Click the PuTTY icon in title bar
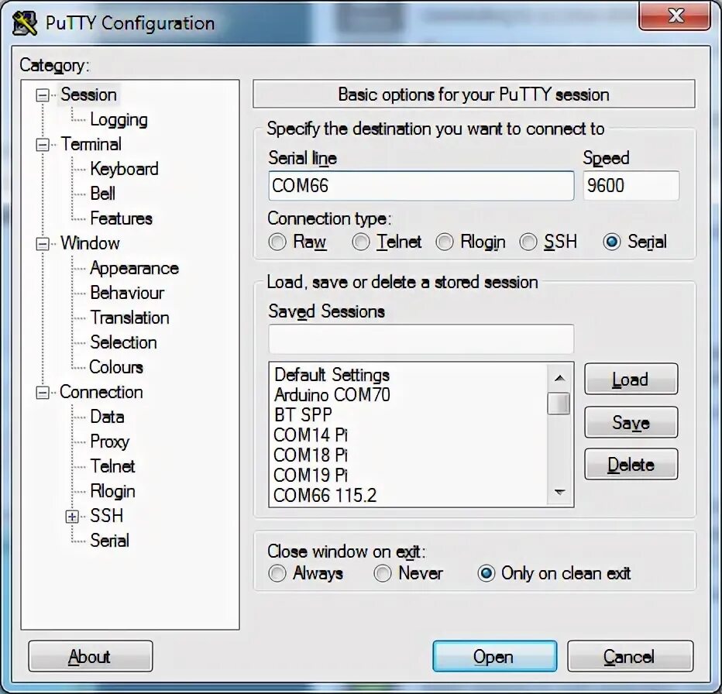 coord(25,23)
